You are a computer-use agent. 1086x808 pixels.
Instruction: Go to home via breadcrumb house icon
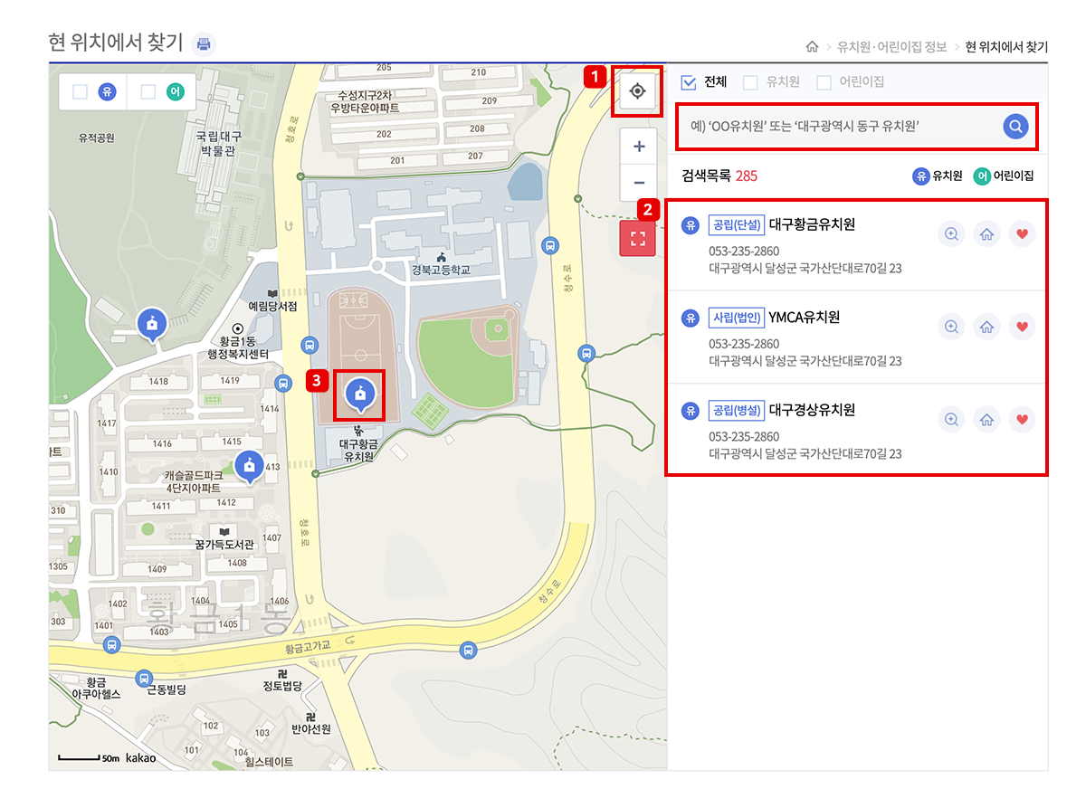click(812, 46)
